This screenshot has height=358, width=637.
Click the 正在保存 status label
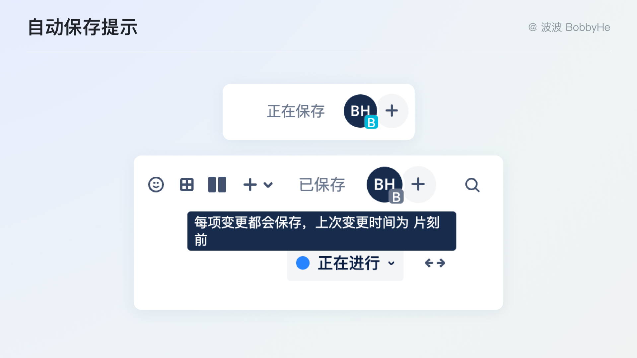[296, 111]
